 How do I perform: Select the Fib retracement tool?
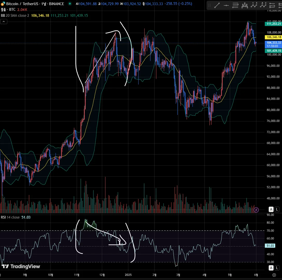coord(235,5)
